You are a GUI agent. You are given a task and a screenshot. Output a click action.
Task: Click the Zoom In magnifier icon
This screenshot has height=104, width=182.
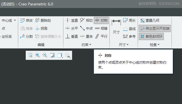tap(38, 55)
